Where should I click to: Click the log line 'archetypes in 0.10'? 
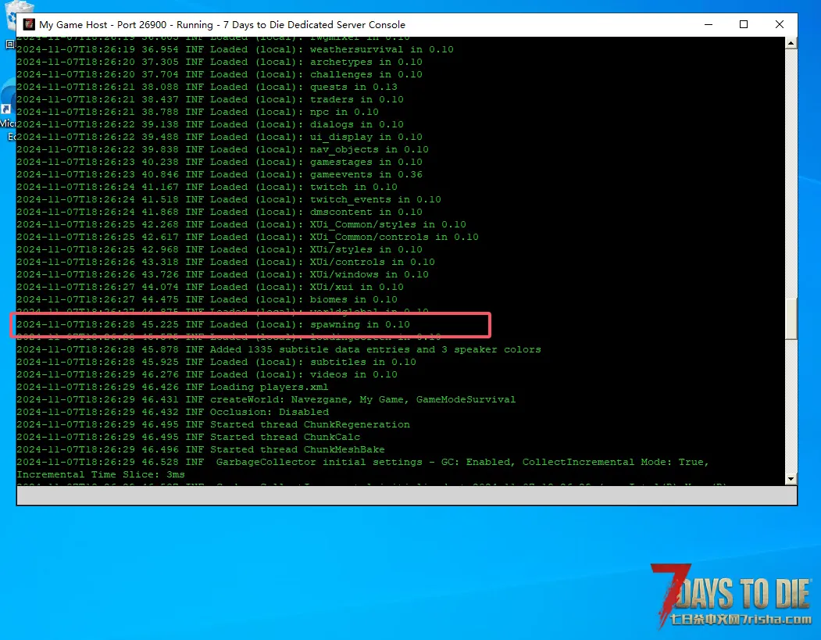click(219, 62)
